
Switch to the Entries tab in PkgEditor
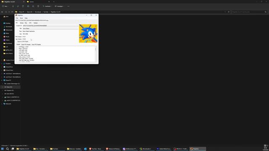[x=21, y=23]
